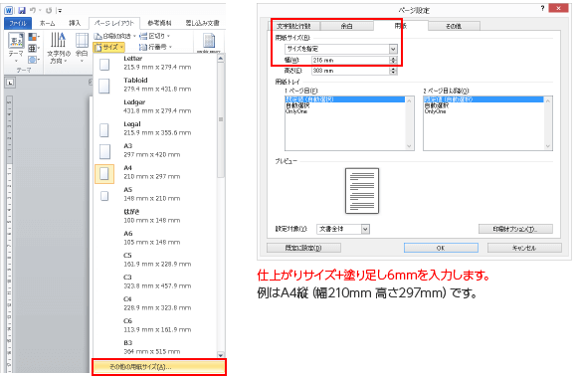
Task: Click the Orientation (印刷の向き) icon
Action: coord(97,36)
